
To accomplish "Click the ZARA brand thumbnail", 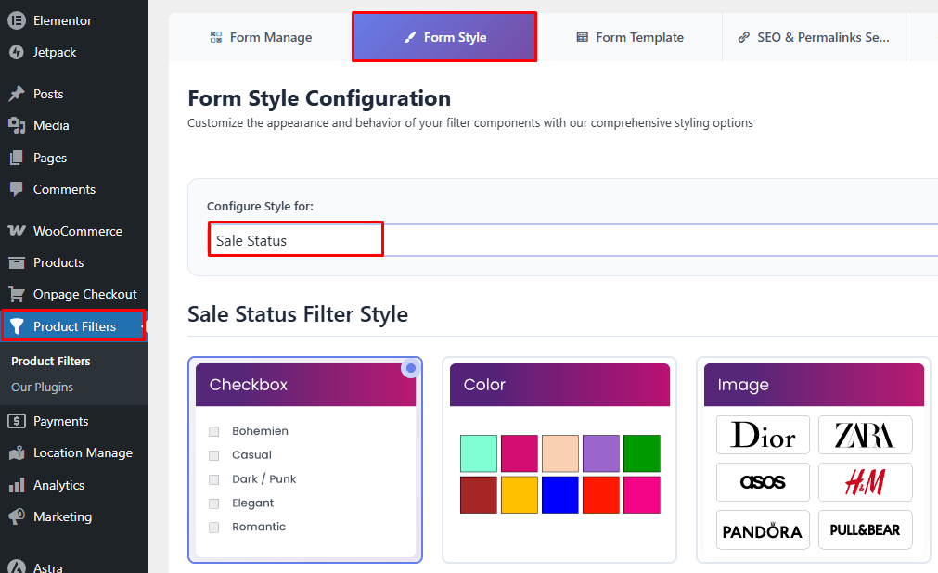I will coord(865,434).
